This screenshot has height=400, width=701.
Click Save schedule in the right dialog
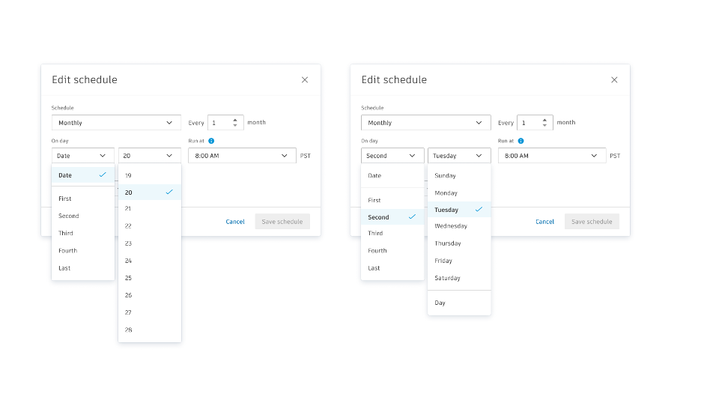592,222
